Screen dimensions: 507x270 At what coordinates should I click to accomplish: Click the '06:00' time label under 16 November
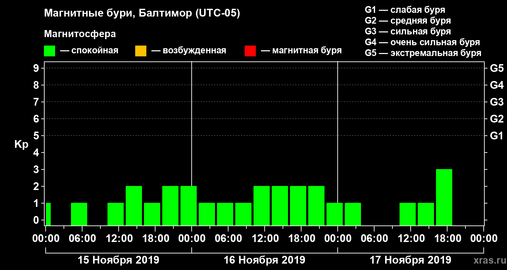tap(228, 238)
